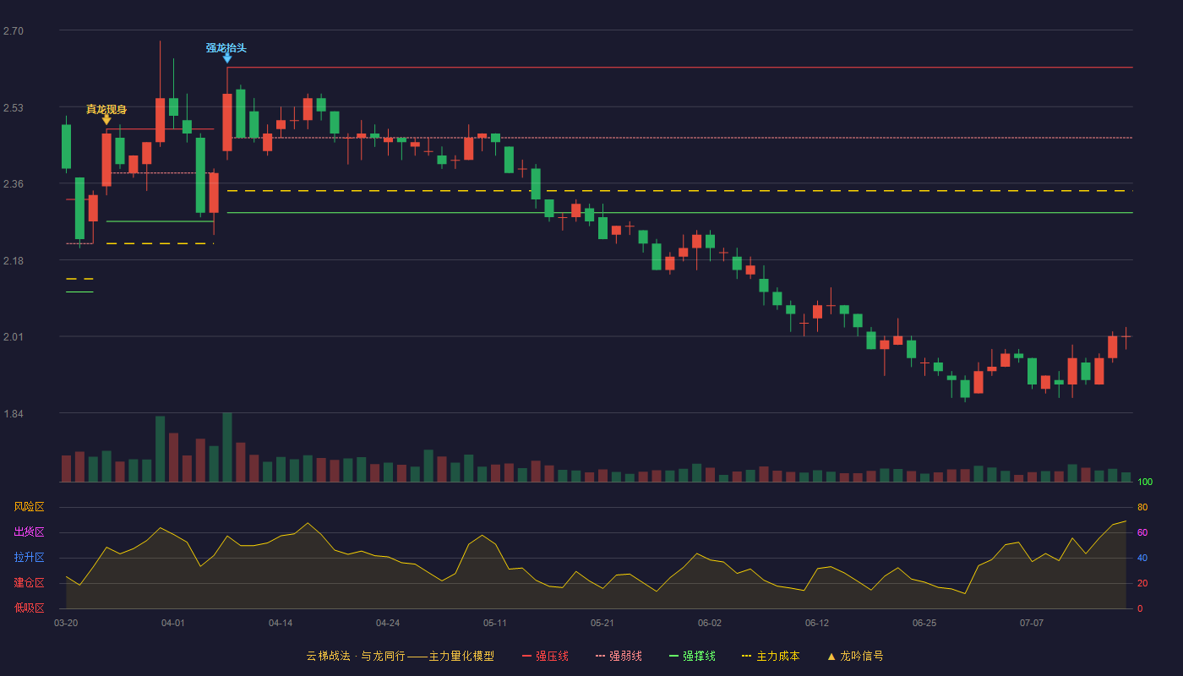1183x676 pixels.
Task: Click the 80 indicator axis value
Action: tap(1142, 508)
